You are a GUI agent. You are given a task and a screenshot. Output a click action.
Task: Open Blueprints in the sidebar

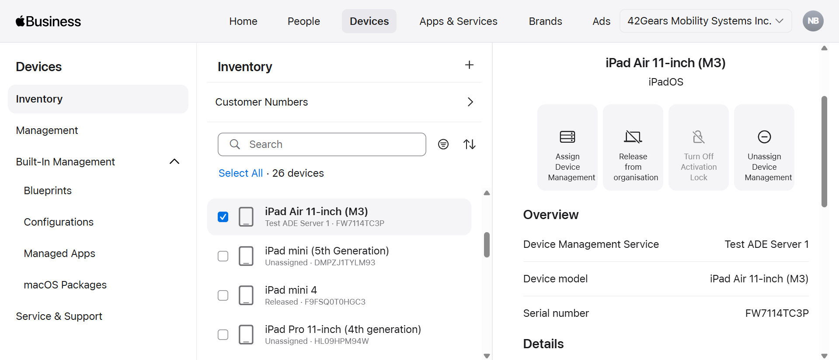pyautogui.click(x=48, y=191)
